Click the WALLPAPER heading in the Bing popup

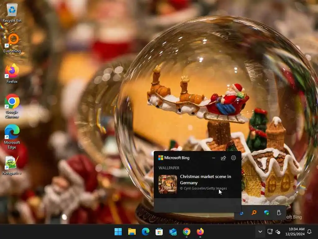coord(169,168)
